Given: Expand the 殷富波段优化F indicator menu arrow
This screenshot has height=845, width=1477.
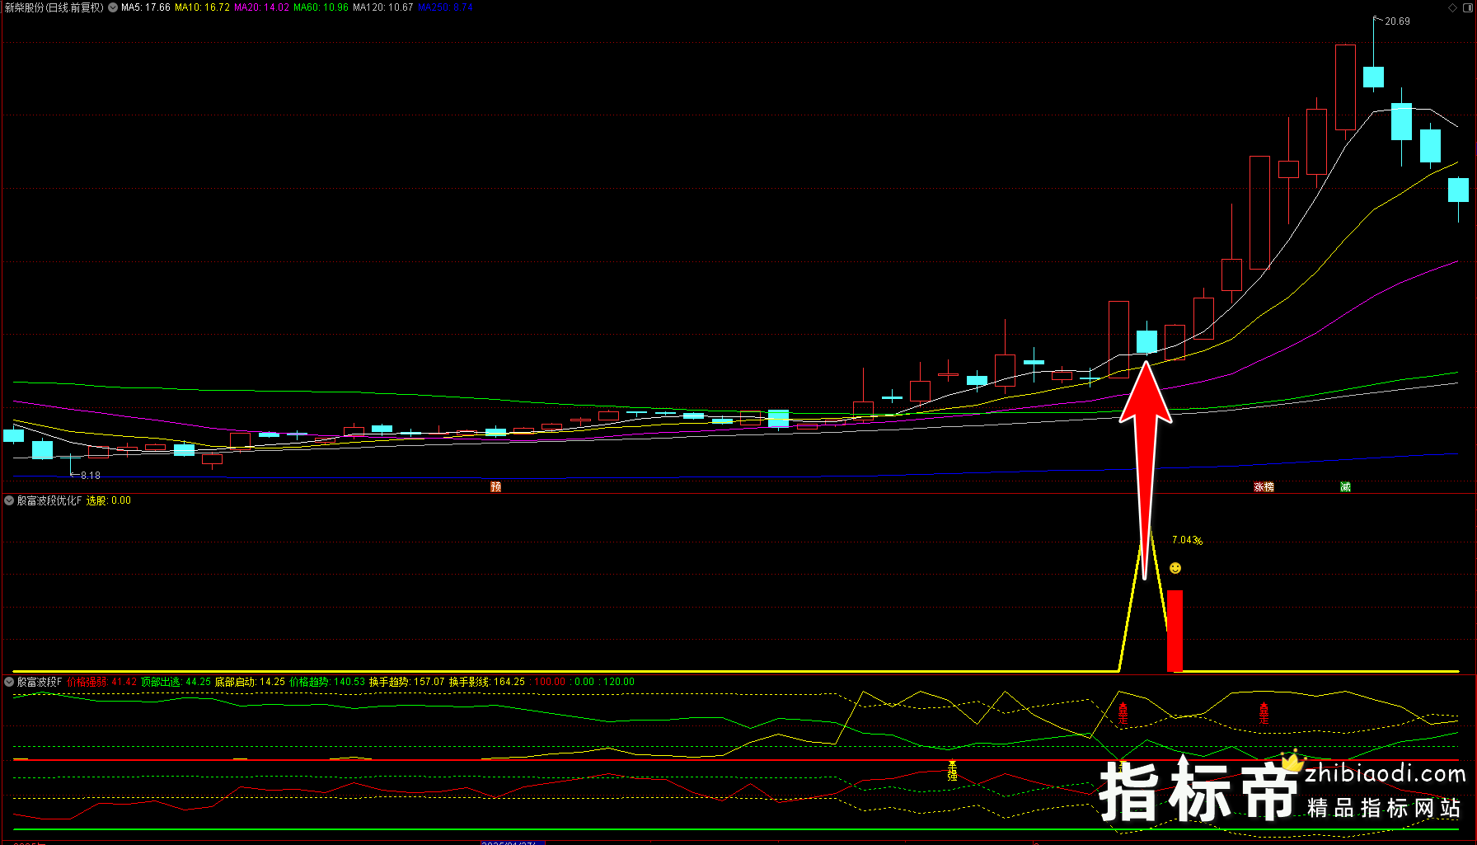Looking at the screenshot, I should [9, 500].
